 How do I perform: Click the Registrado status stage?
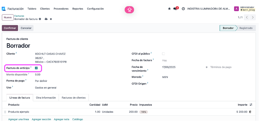[x=246, y=28]
